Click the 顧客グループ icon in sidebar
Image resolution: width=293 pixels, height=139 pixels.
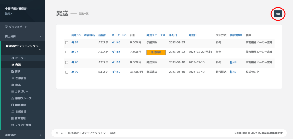[x=13, y=98]
